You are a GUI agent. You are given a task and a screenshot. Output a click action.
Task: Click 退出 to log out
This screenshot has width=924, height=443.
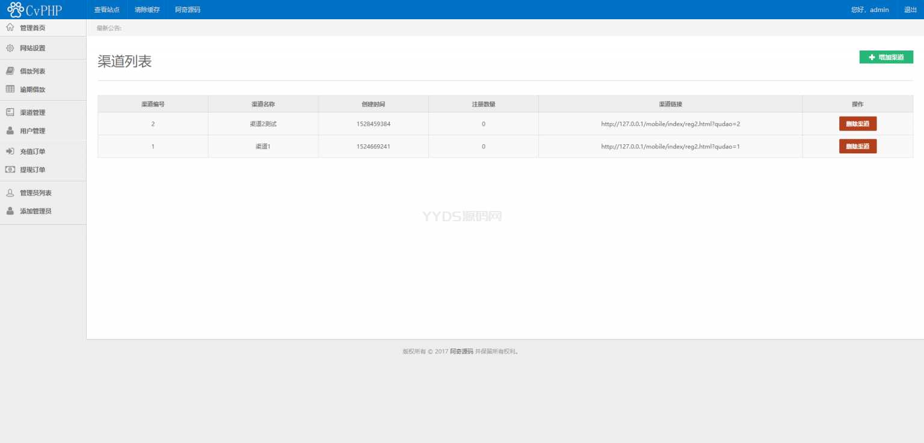(x=910, y=9)
